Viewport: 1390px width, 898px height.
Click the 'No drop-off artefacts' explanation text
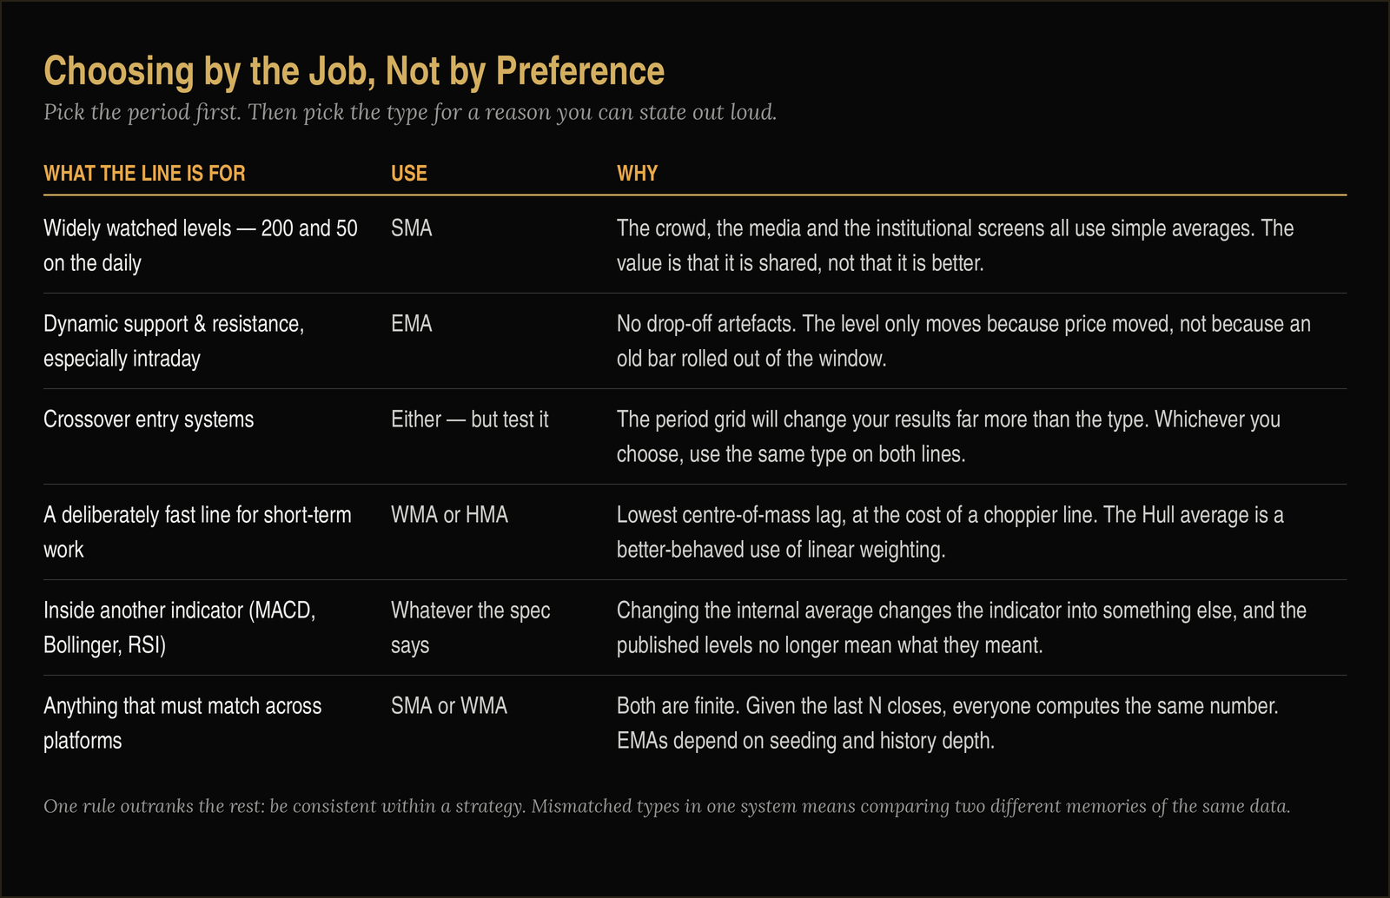(x=963, y=341)
